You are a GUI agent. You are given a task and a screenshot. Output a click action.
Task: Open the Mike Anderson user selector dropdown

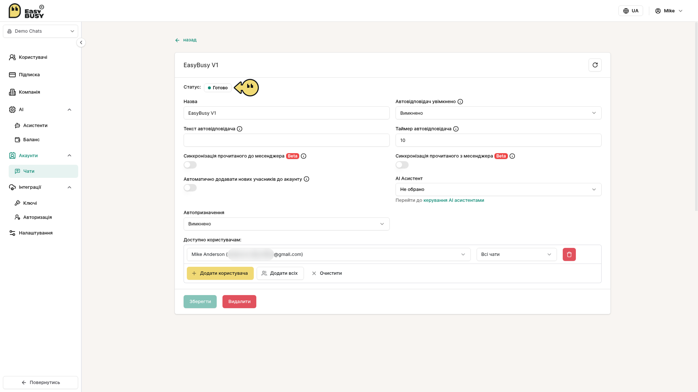tap(329, 254)
